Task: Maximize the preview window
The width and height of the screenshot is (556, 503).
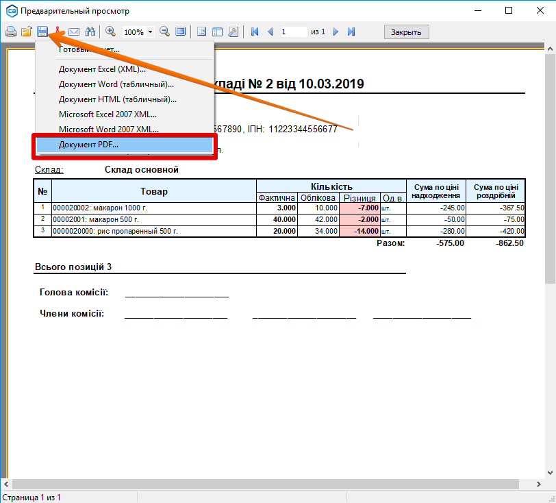Action: click(x=509, y=11)
